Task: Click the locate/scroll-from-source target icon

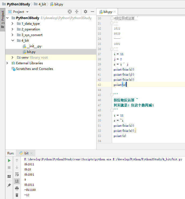Action: coord(70,12)
